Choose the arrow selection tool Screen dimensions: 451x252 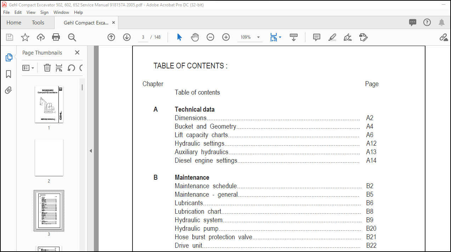pos(179,37)
